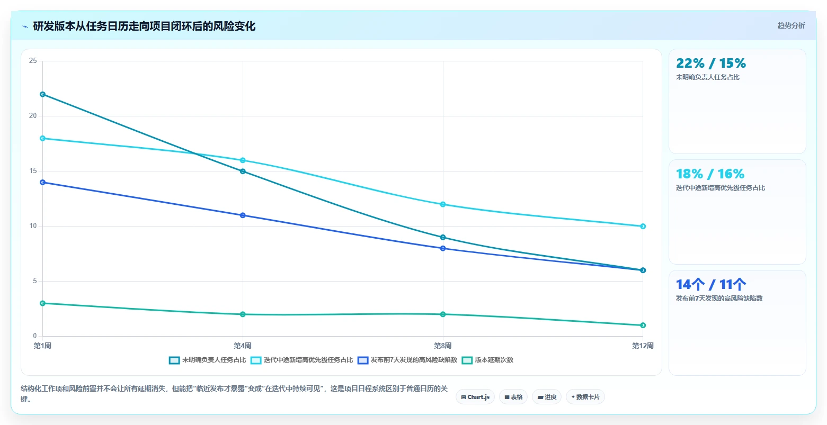Toggle the 未明确负责人任务占比 legend swatch
Image resolution: width=827 pixels, height=425 pixels.
click(174, 360)
